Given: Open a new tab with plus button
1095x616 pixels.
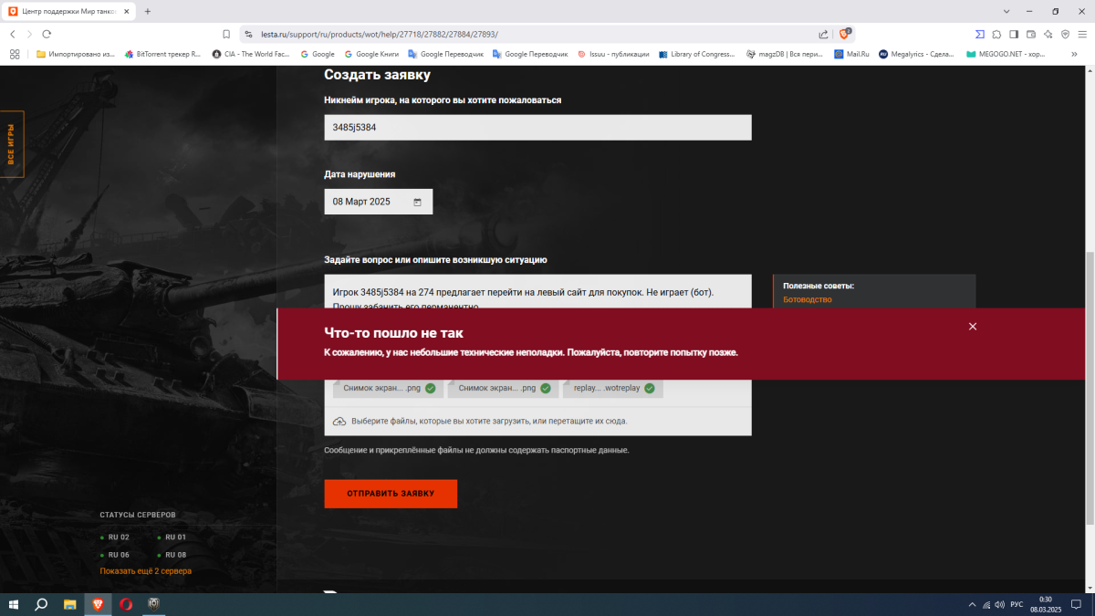Looking at the screenshot, I should [x=148, y=11].
